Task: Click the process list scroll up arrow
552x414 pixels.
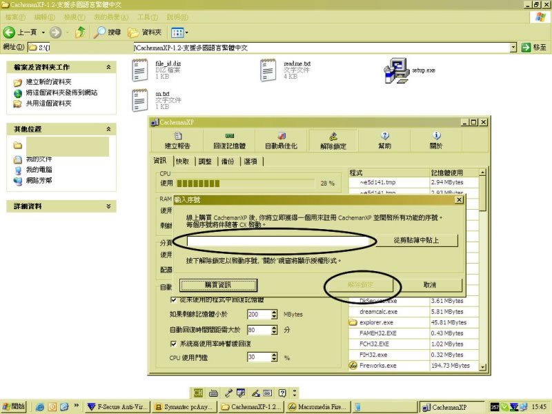Action: click(482, 172)
